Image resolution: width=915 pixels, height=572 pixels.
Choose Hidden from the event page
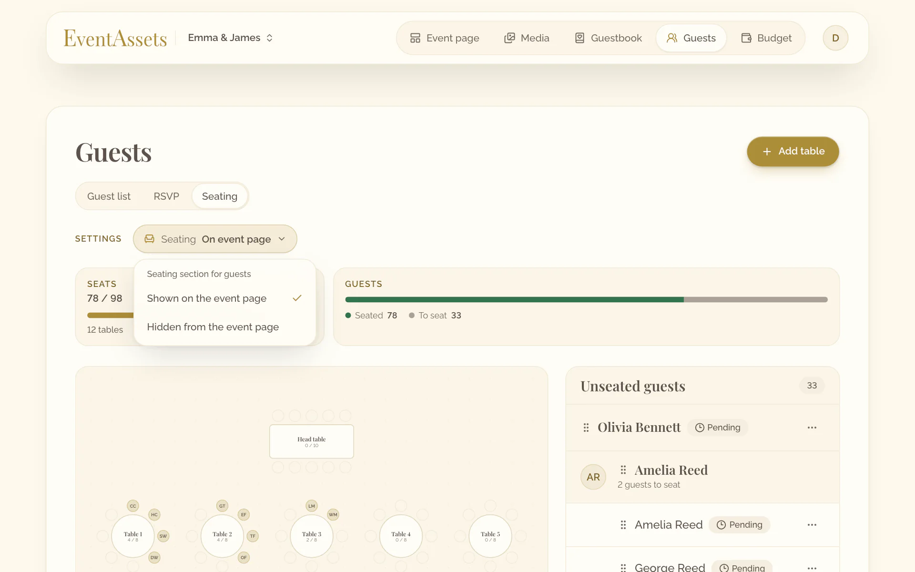(x=225, y=327)
